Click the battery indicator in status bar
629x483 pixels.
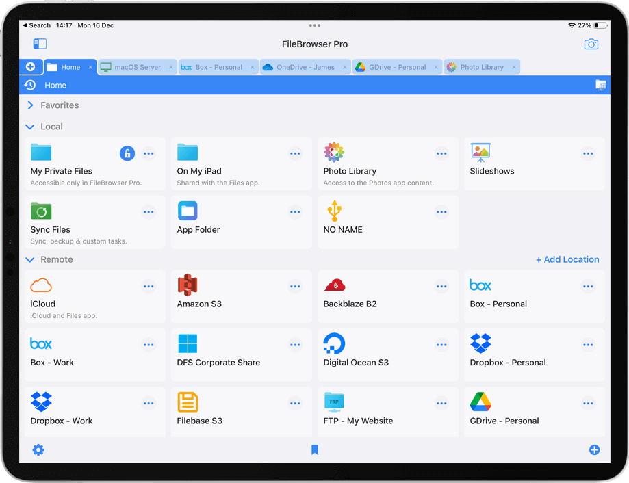tap(600, 25)
